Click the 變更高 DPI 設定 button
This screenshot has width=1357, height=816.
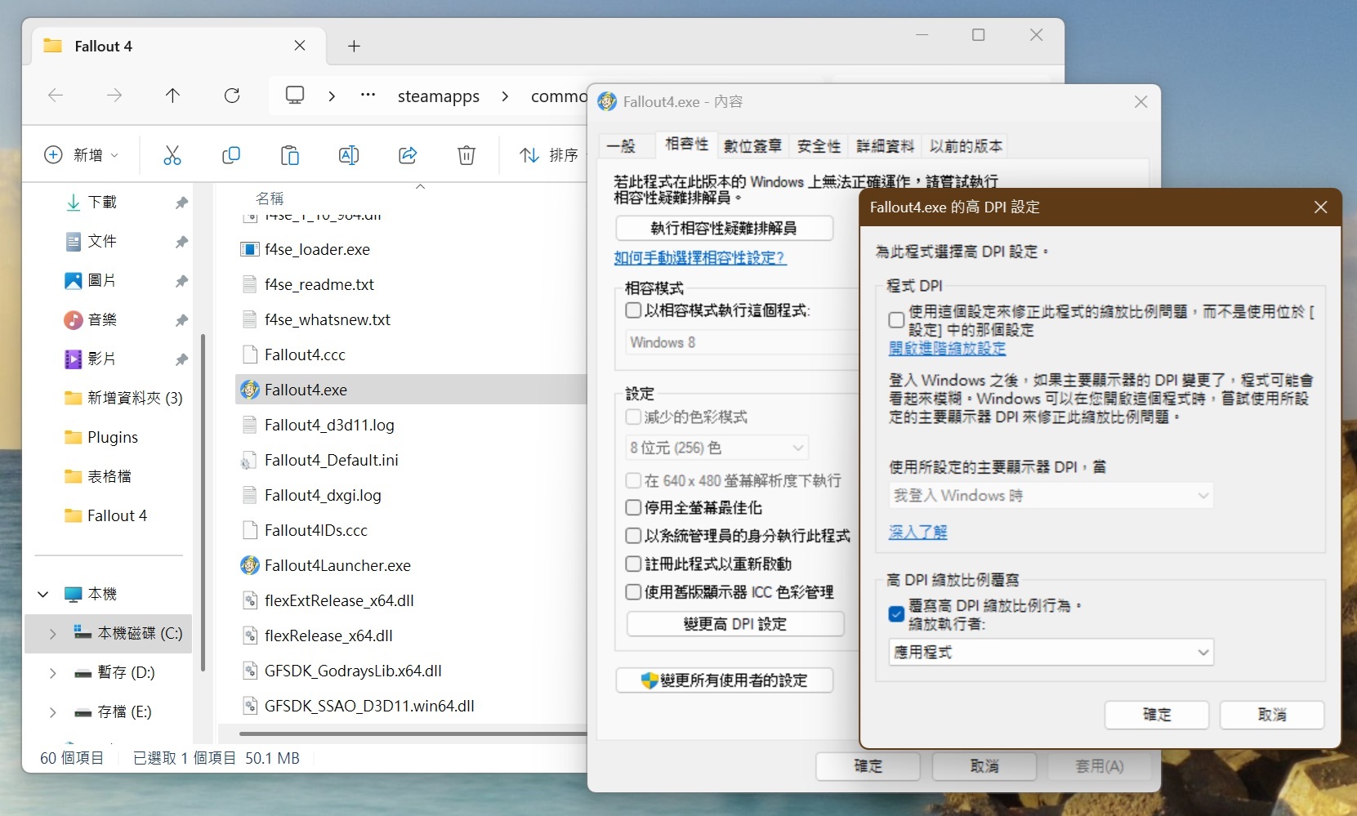735,624
